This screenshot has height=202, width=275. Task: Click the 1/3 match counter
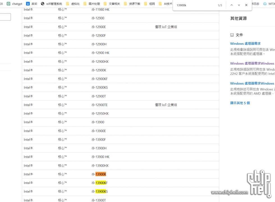click(220, 5)
